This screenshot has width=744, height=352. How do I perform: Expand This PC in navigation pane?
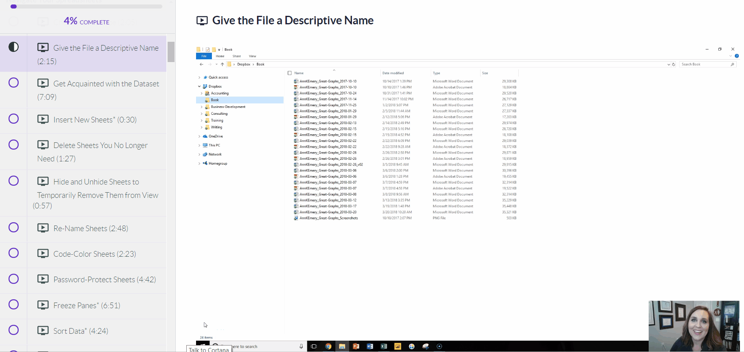pos(199,145)
